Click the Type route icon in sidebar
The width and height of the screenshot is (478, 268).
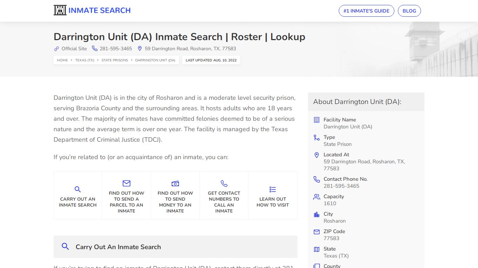click(317, 138)
